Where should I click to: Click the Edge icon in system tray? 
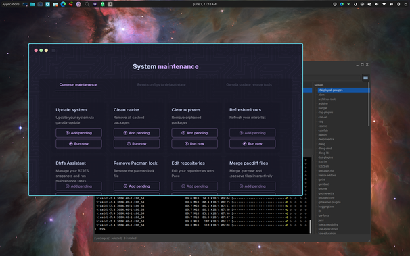click(x=342, y=4)
